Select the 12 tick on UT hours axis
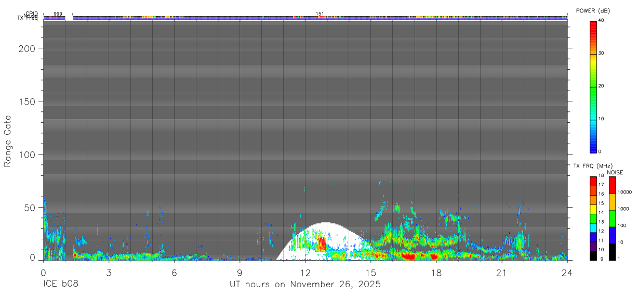The width and height of the screenshot is (638, 295). click(x=305, y=273)
